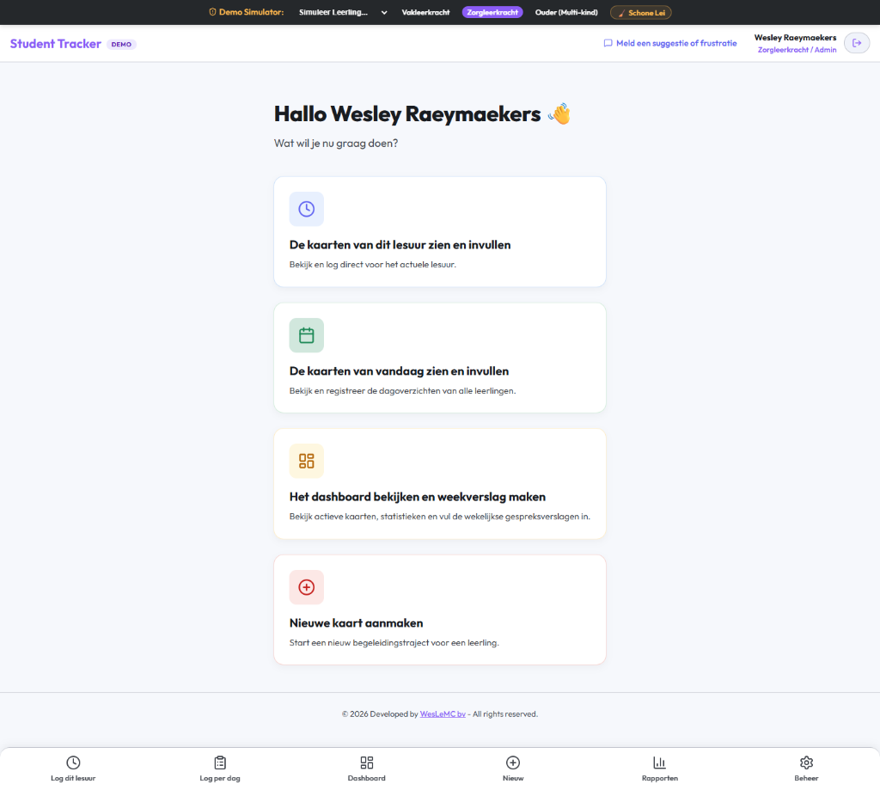Click the bar chart icon above Rapporten
Image resolution: width=880 pixels, height=790 pixels.
[x=659, y=762]
